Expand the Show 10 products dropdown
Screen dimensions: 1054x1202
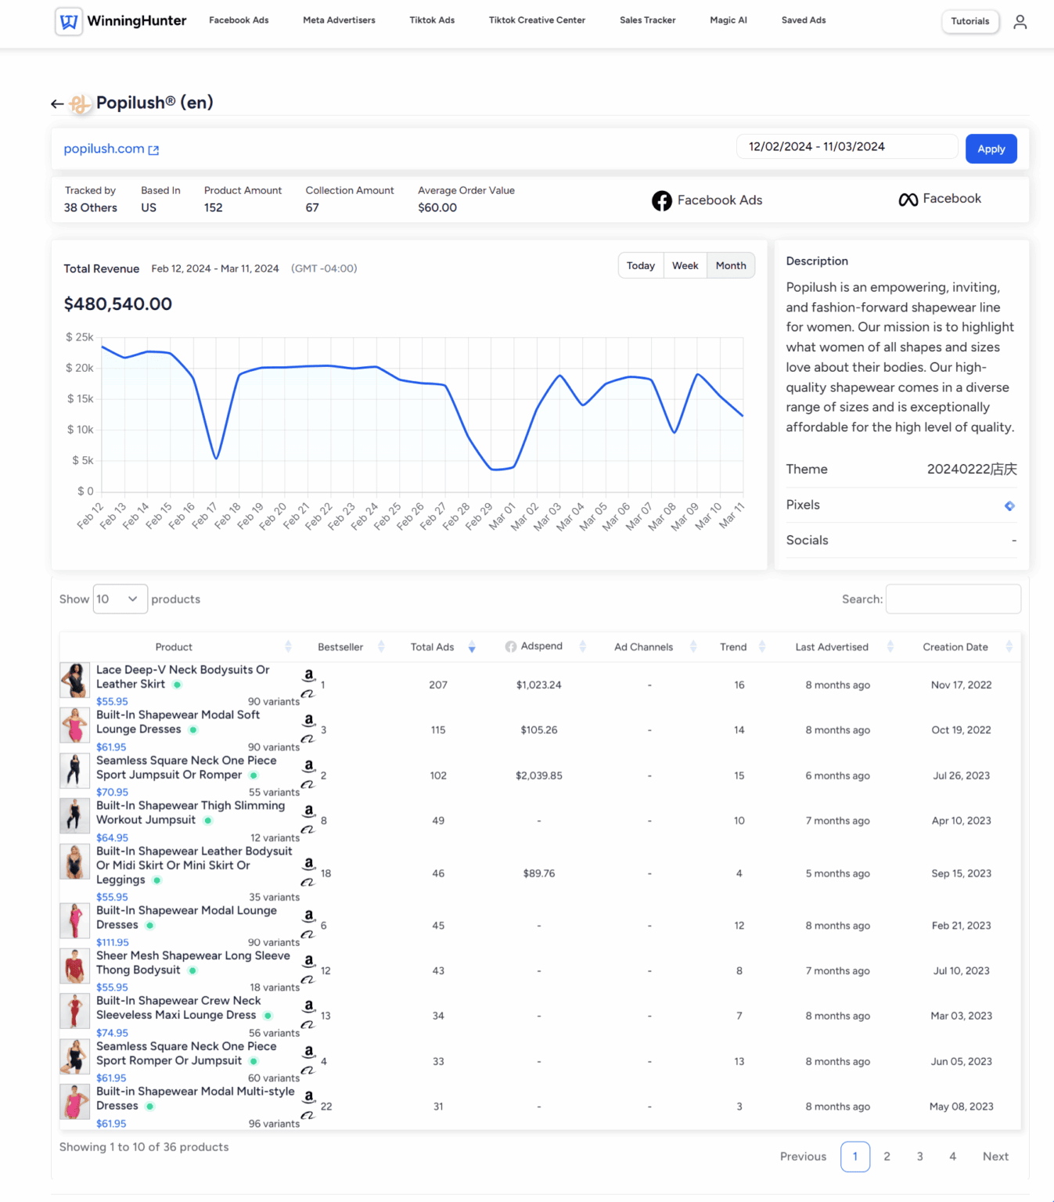pos(120,599)
